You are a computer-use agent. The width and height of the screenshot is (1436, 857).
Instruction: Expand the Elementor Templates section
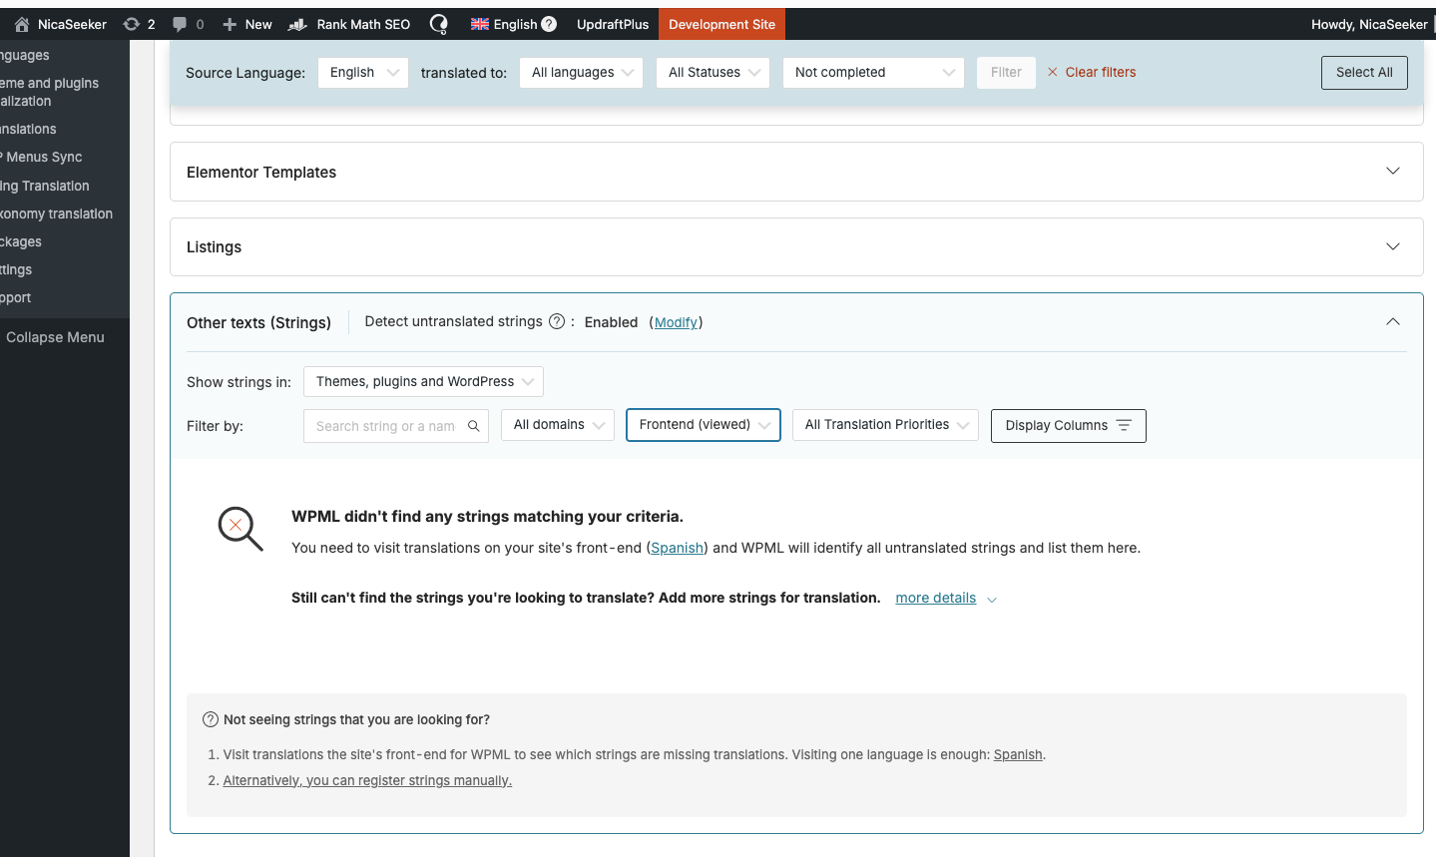[1393, 172]
